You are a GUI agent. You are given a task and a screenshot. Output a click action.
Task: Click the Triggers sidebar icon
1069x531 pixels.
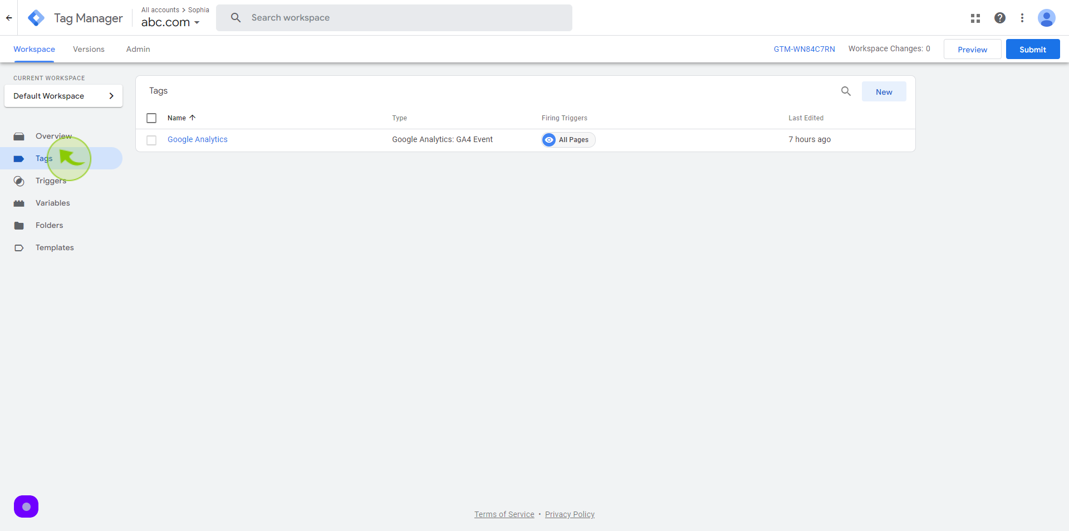point(19,181)
